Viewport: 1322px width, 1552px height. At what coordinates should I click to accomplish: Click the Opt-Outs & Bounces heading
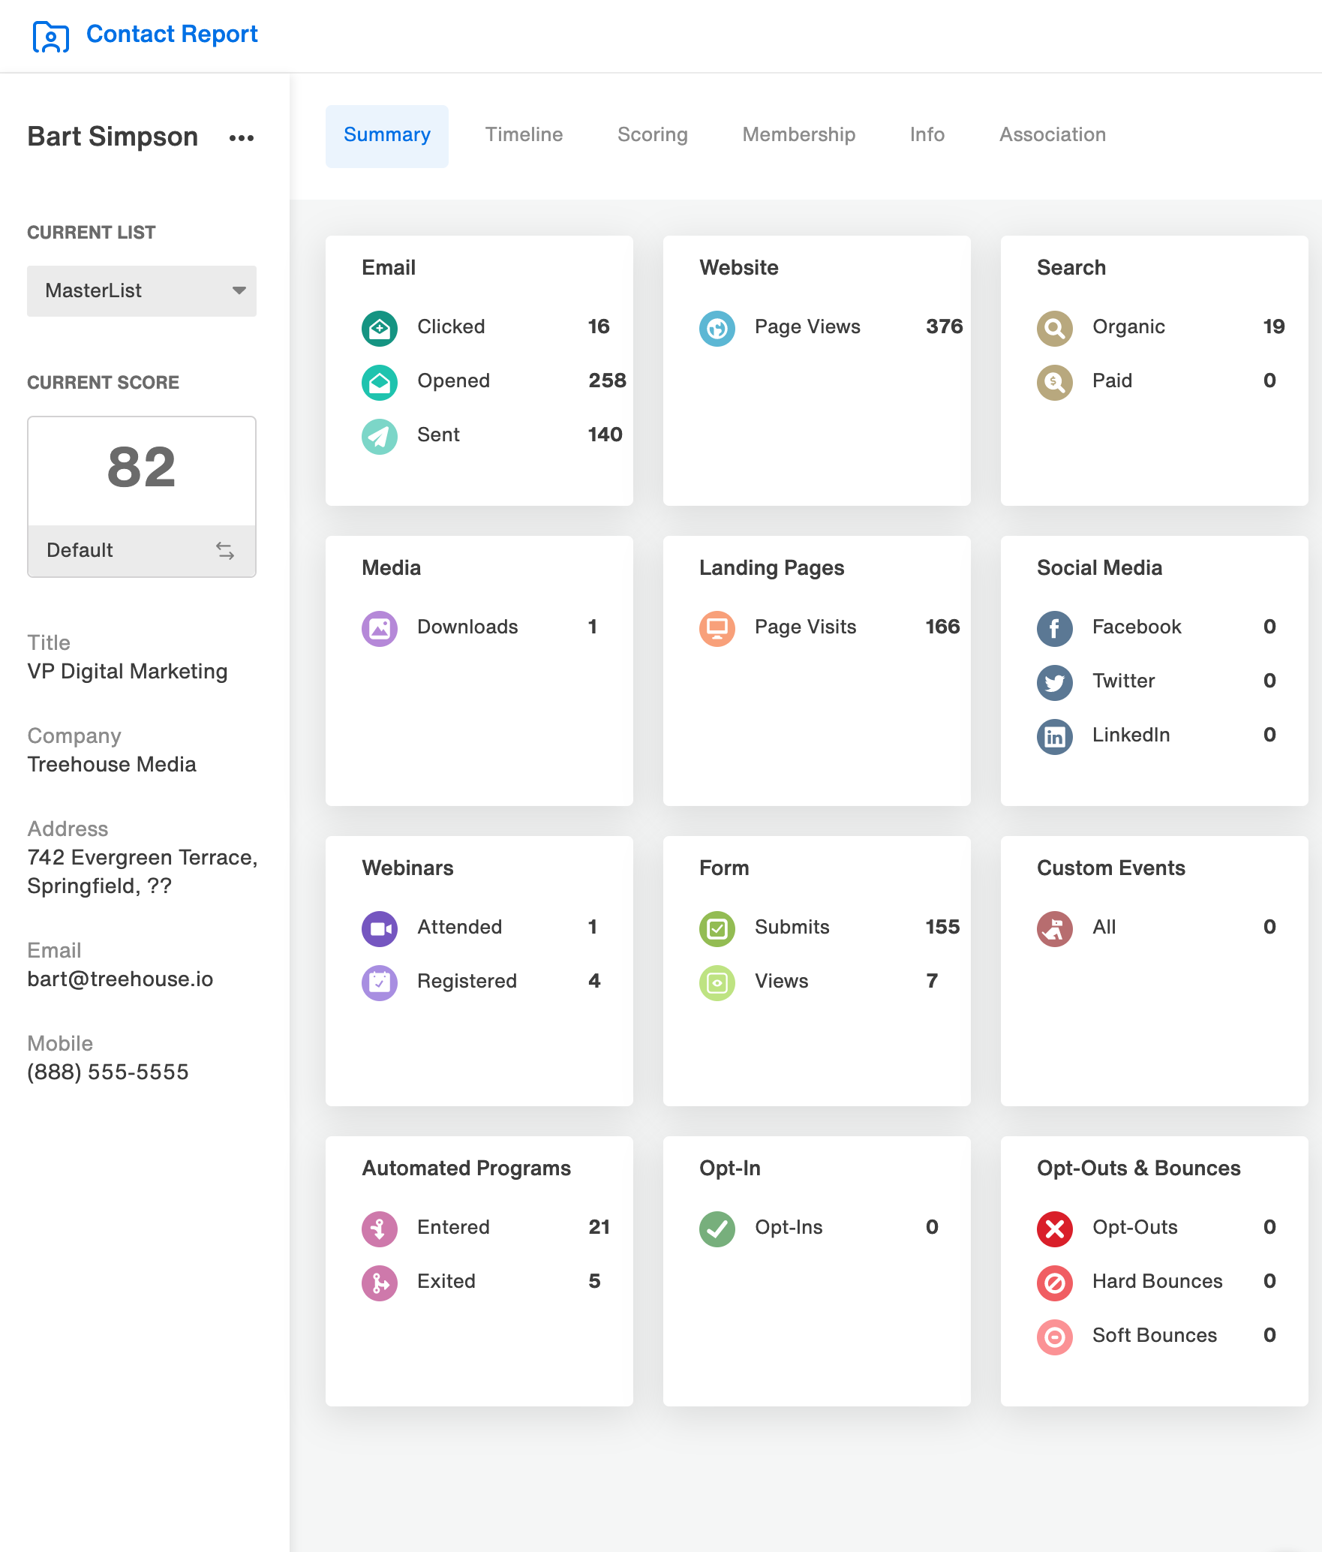pos(1138,1169)
